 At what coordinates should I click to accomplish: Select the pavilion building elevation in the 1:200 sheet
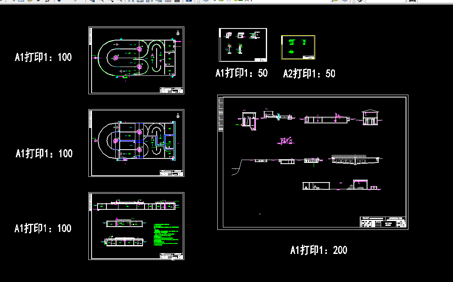point(370,117)
